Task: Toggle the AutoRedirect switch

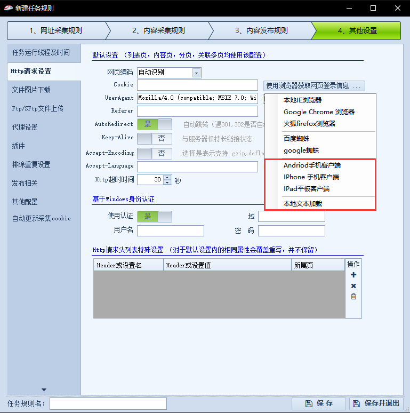Action: point(155,124)
